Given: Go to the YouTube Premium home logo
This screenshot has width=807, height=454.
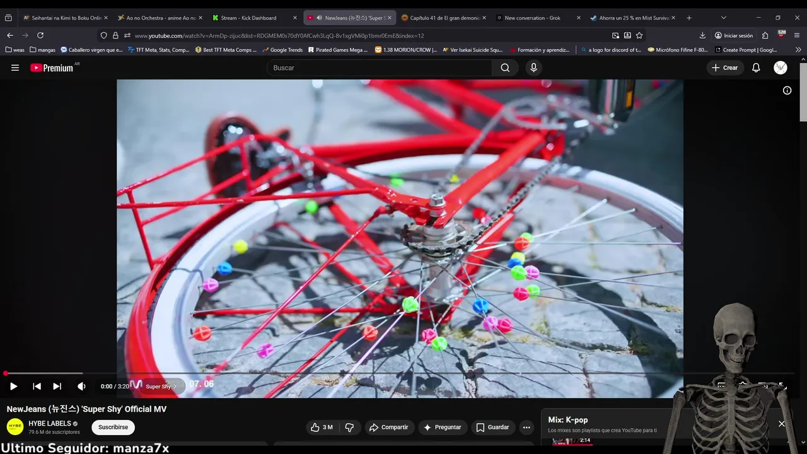Looking at the screenshot, I should [52, 67].
